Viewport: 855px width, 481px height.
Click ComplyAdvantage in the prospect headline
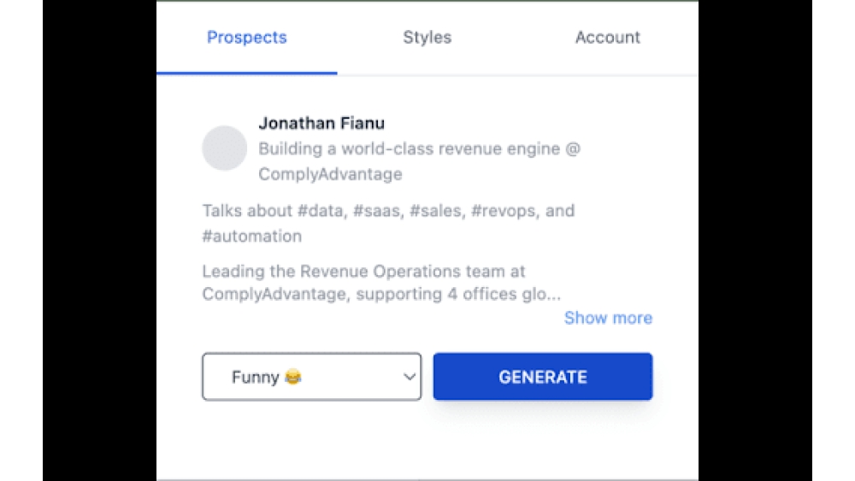pos(330,174)
